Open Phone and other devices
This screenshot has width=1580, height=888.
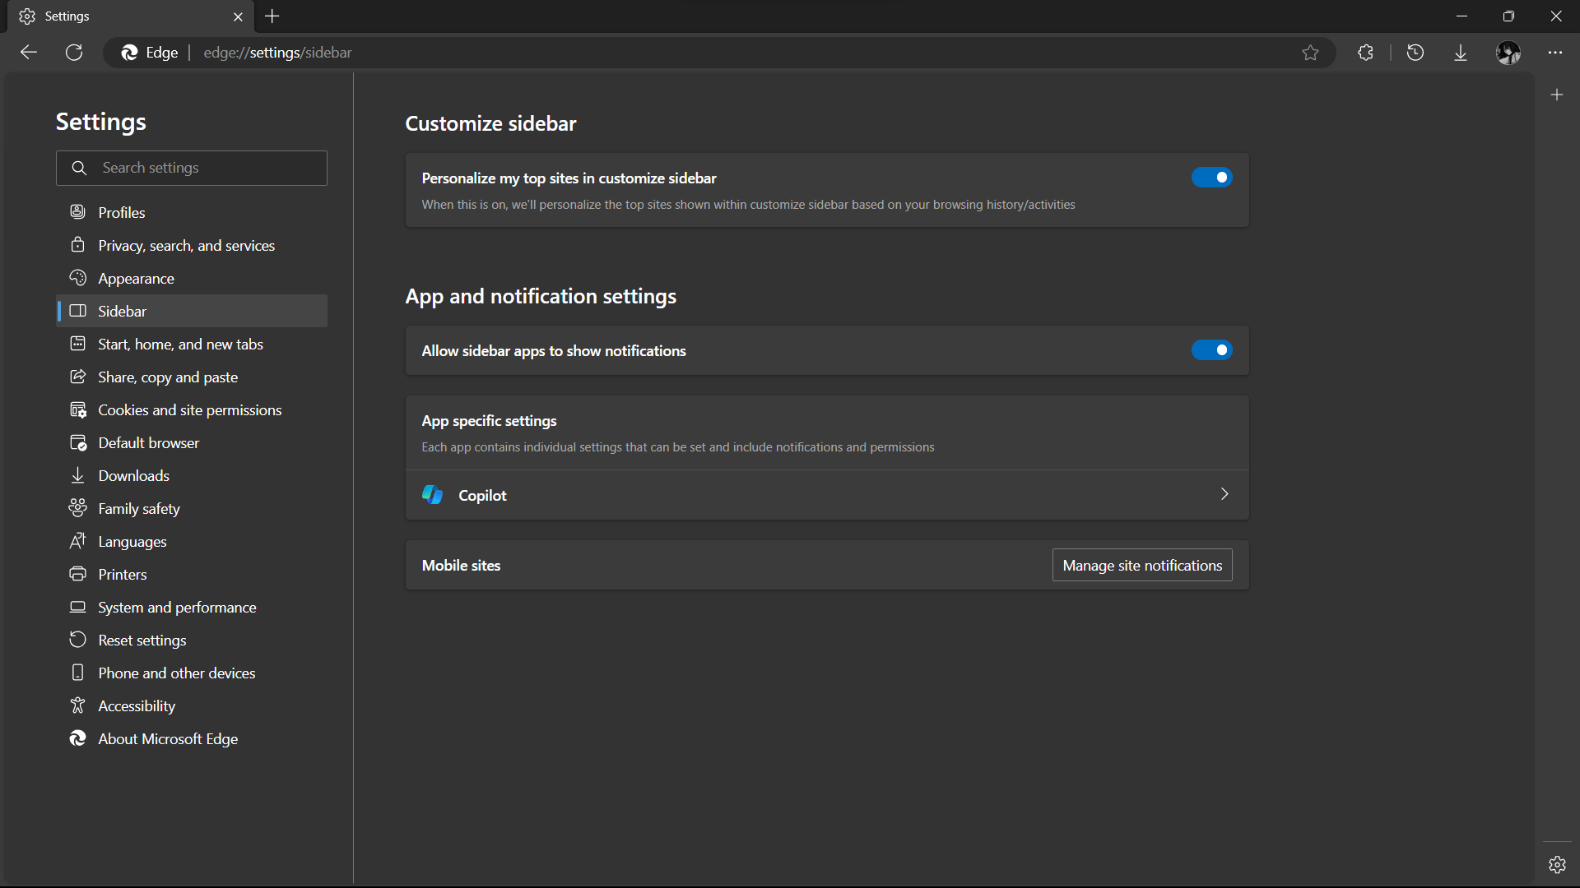pyautogui.click(x=192, y=673)
